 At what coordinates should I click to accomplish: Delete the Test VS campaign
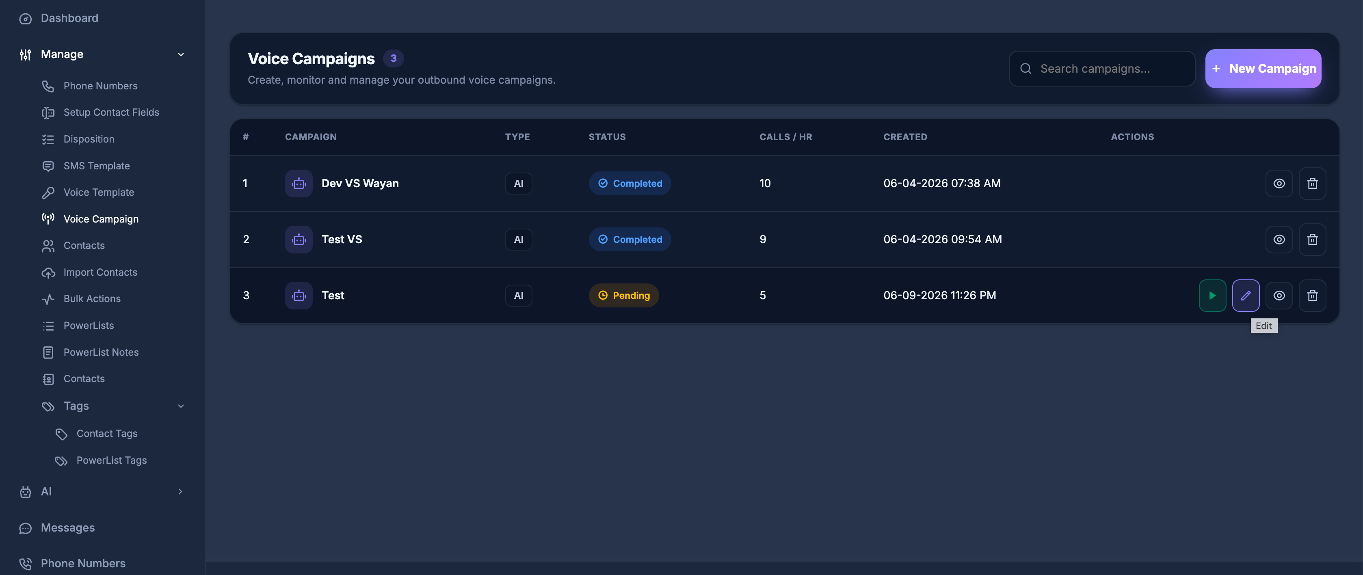coord(1312,239)
